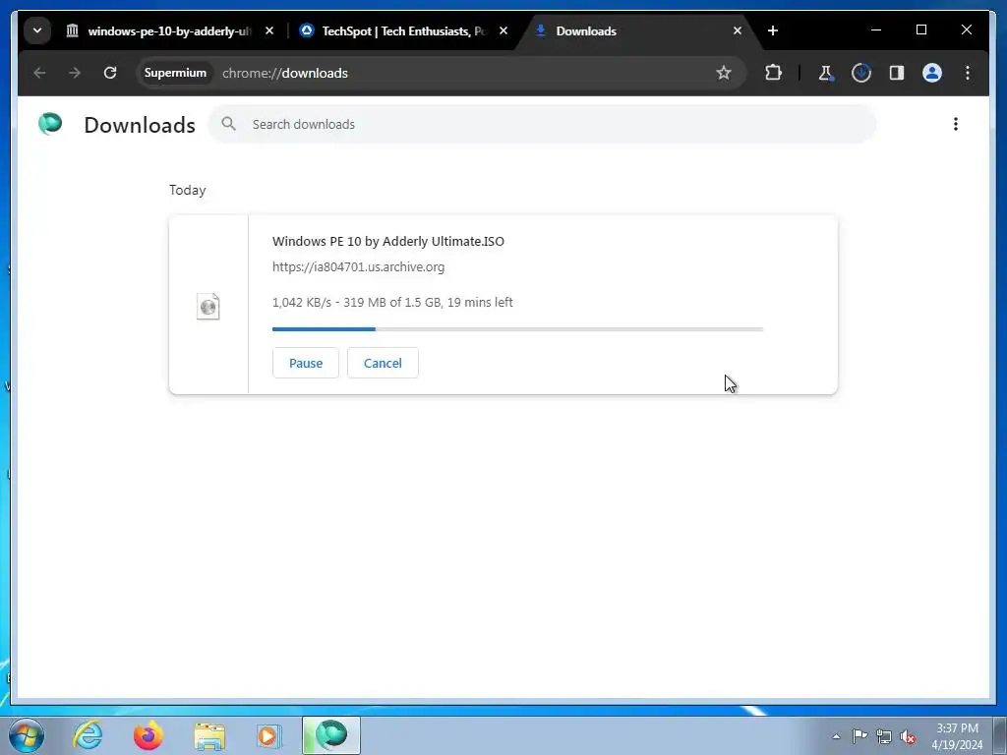The width and height of the screenshot is (1007, 755).
Task: Toggle the browser side panel icon
Action: click(897, 73)
